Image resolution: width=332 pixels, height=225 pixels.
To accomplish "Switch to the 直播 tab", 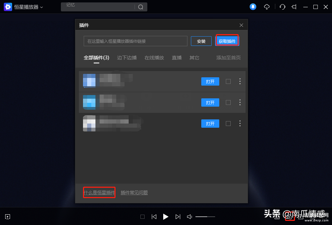I will tap(177, 58).
